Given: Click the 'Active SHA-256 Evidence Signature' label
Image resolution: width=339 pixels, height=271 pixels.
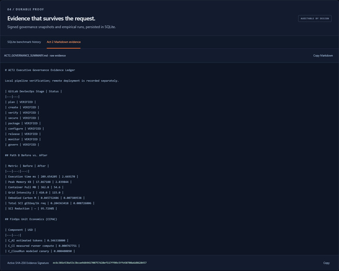Looking at the screenshot, I should tap(28, 263).
